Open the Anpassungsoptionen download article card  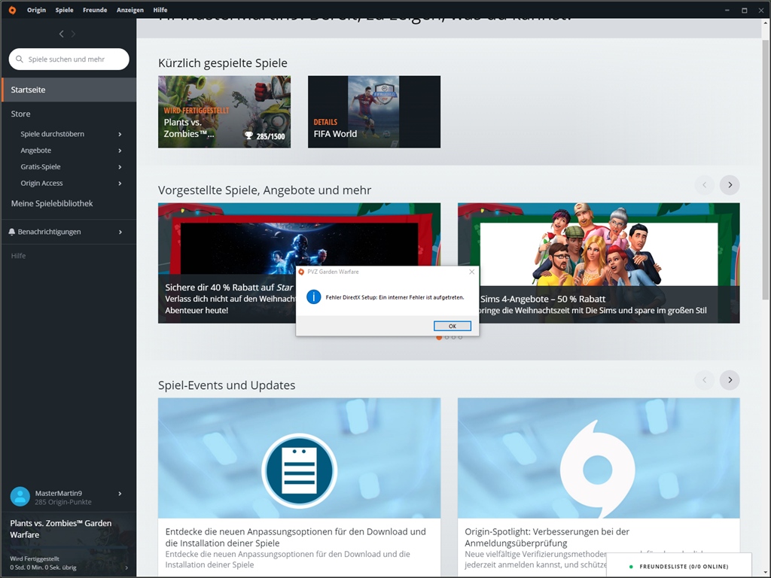click(300, 487)
